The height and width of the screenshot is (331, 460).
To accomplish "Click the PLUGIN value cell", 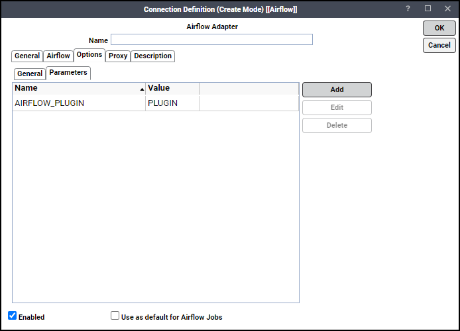I will 172,103.
